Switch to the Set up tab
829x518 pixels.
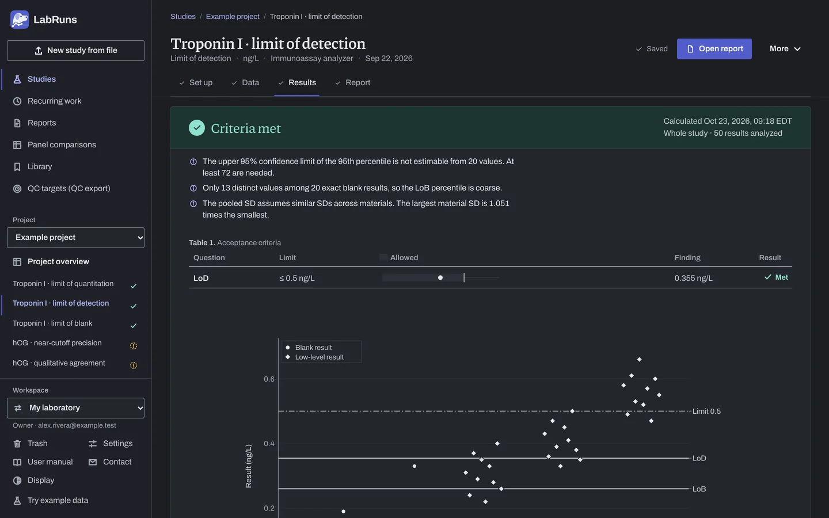(x=196, y=83)
